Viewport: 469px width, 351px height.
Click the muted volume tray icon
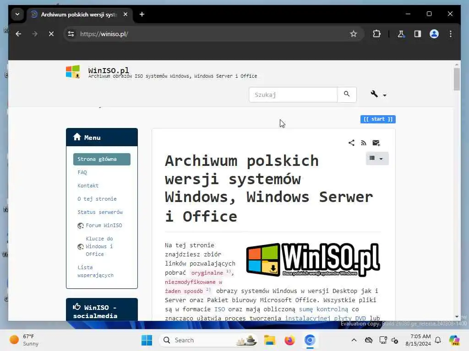(395, 340)
